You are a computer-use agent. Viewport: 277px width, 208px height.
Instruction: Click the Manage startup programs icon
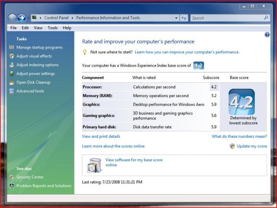[12, 47]
